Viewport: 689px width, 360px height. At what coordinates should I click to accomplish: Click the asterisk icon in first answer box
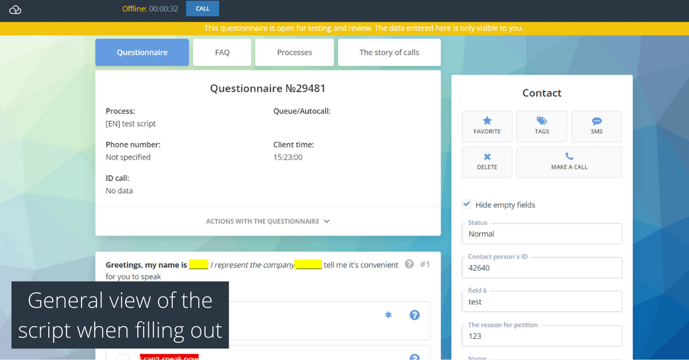388,315
